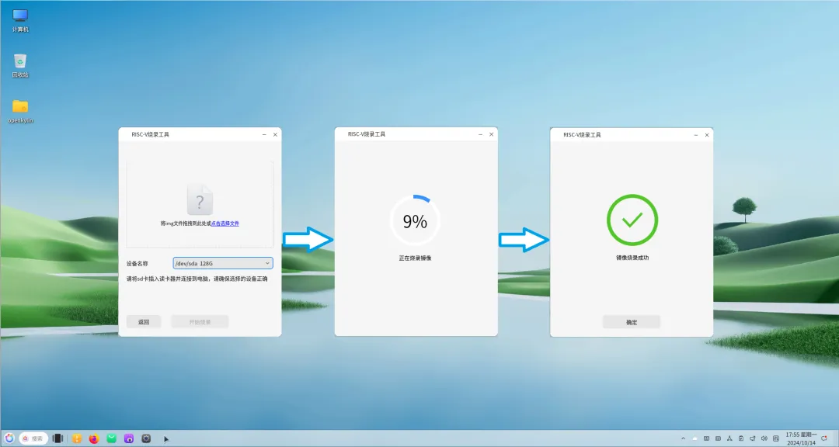The width and height of the screenshot is (839, 447).
Task: Launch Firefox from the taskbar
Action: coord(94,438)
